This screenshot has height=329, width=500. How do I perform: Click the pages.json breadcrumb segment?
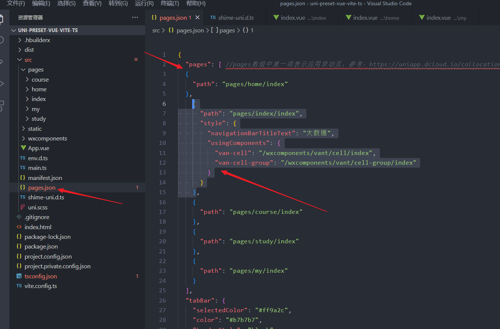186,31
